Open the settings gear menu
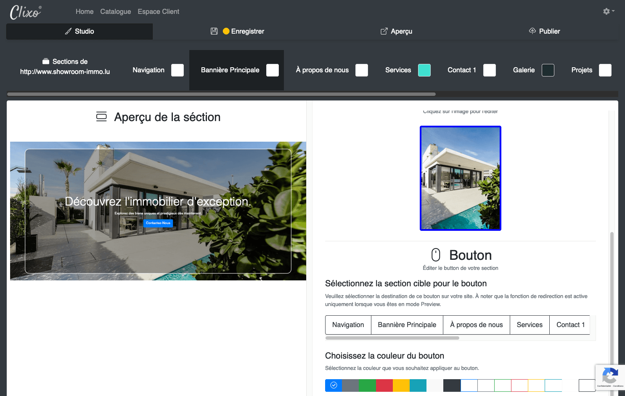Viewport: 625px width, 396px height. 609,11
